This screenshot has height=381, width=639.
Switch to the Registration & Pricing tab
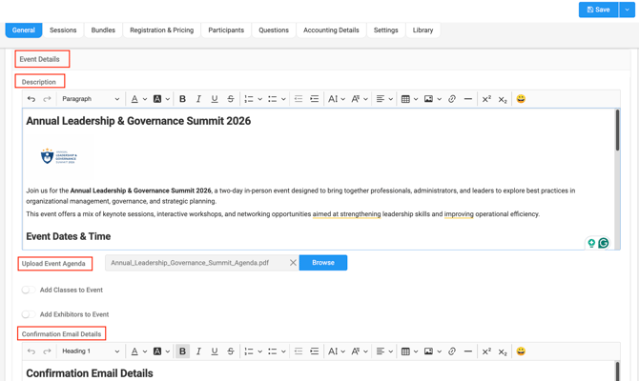pyautogui.click(x=161, y=30)
